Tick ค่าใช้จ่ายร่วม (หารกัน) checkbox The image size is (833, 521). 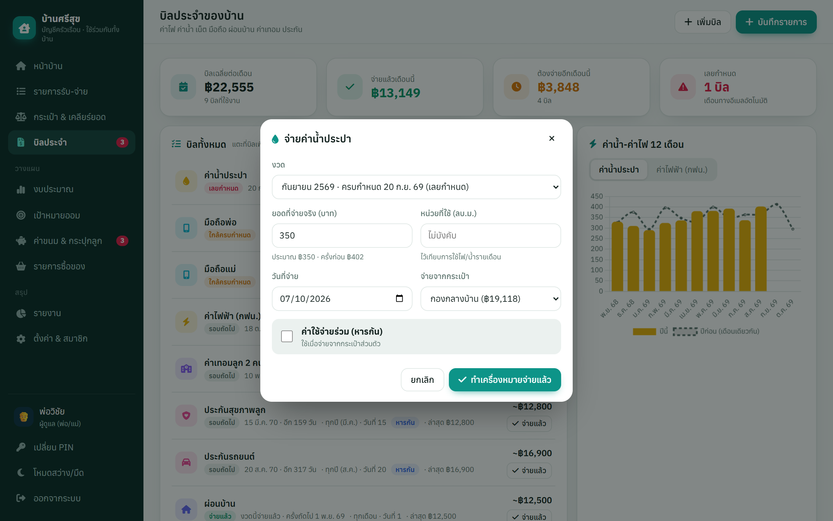coord(287,337)
